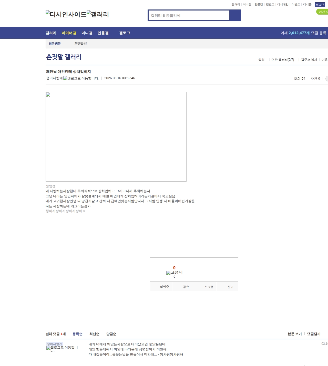The image size is (328, 366).
Task: Go to 디시게임
Action: tap(283, 5)
